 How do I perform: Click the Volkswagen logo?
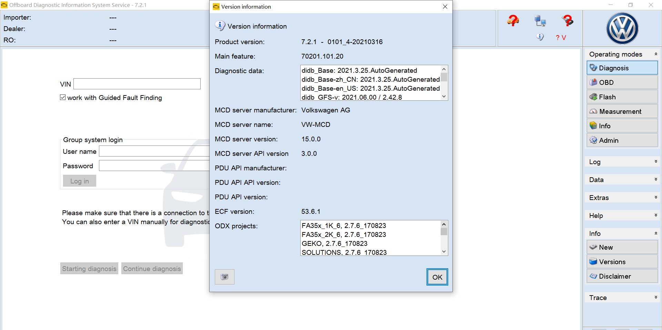click(622, 29)
